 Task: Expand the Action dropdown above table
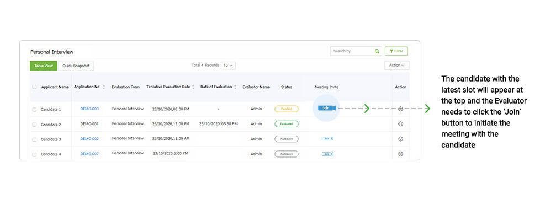coord(397,66)
